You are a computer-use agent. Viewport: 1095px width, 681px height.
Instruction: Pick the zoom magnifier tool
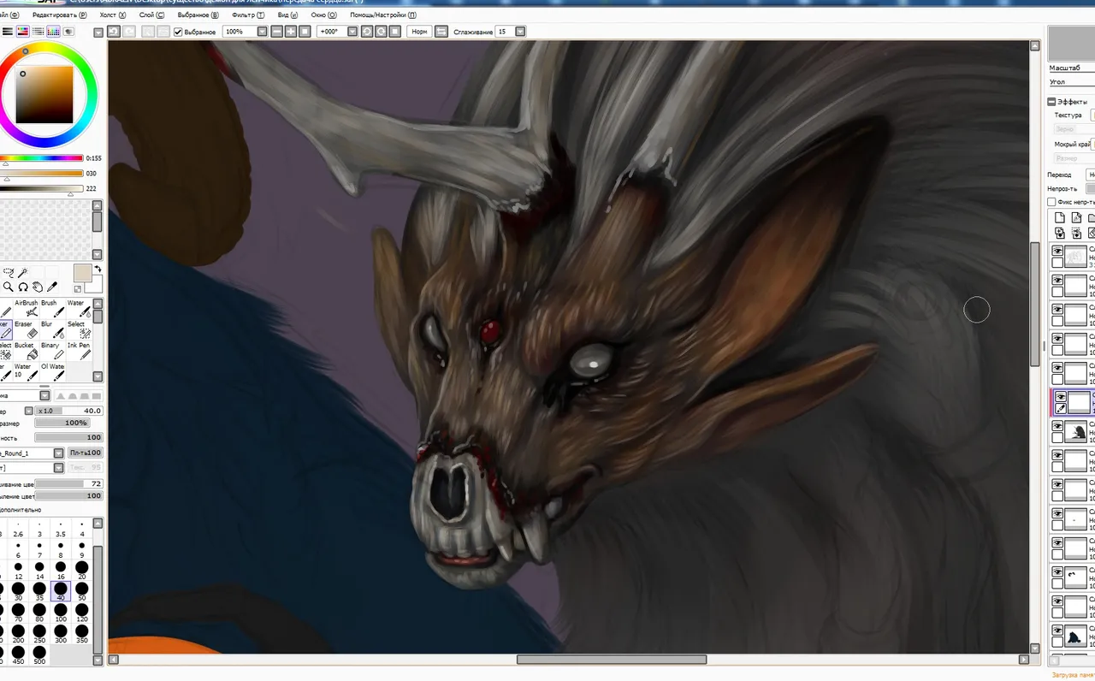(8, 287)
